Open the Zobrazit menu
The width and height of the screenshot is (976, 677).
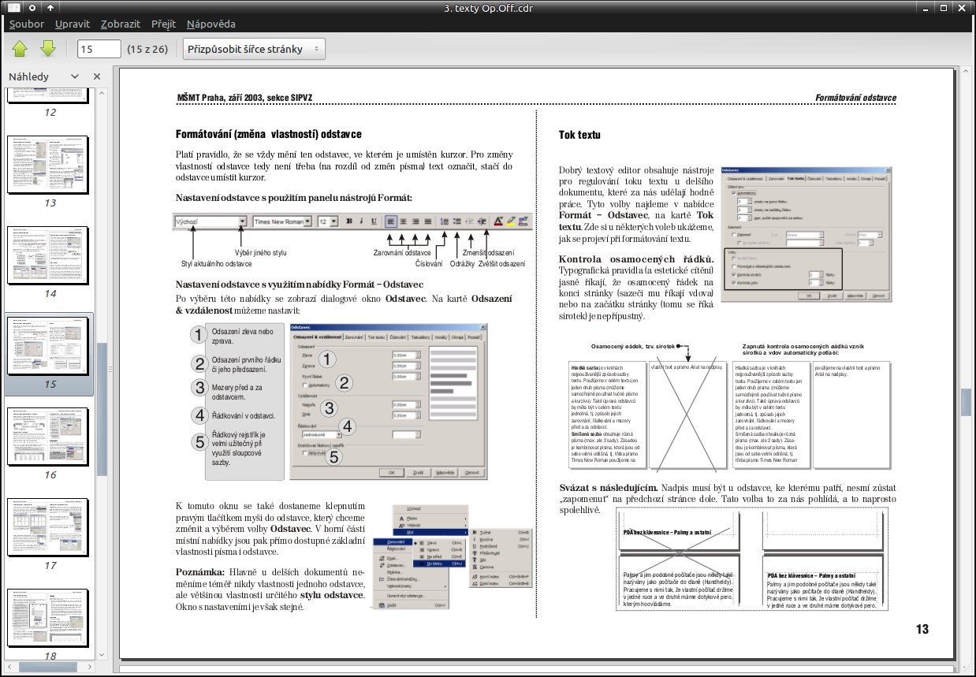[x=121, y=24]
